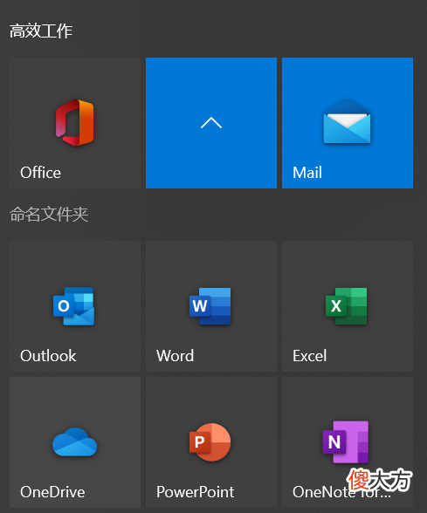Select the 高效工作 group header

click(x=41, y=31)
